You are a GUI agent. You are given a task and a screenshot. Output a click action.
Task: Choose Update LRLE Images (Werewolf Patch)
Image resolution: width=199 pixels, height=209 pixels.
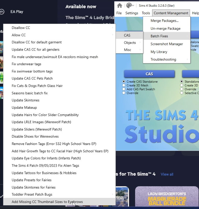(x=59, y=122)
